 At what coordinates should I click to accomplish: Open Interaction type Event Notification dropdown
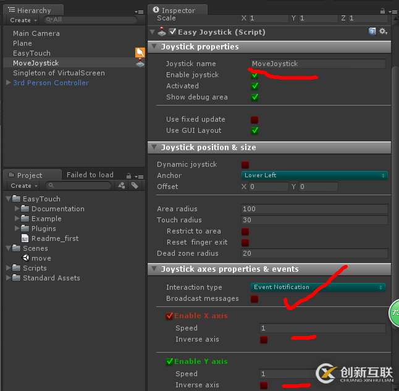[318, 287]
